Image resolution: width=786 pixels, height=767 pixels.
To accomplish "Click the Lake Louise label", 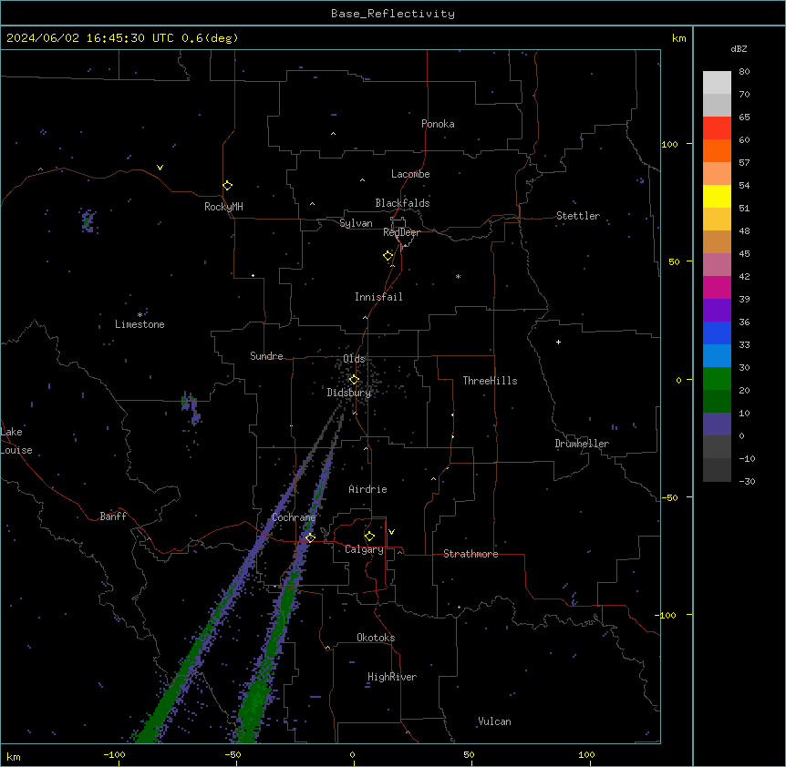I will (16, 441).
